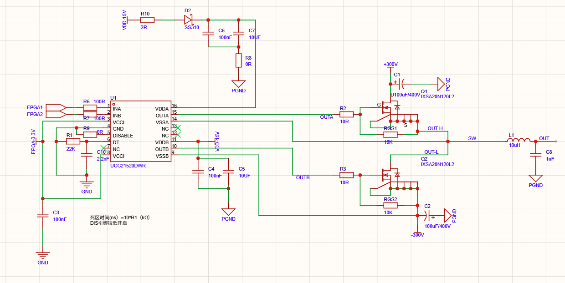
Task: Click the C2 100uF/400V capacitor
Action: [x=427, y=216]
